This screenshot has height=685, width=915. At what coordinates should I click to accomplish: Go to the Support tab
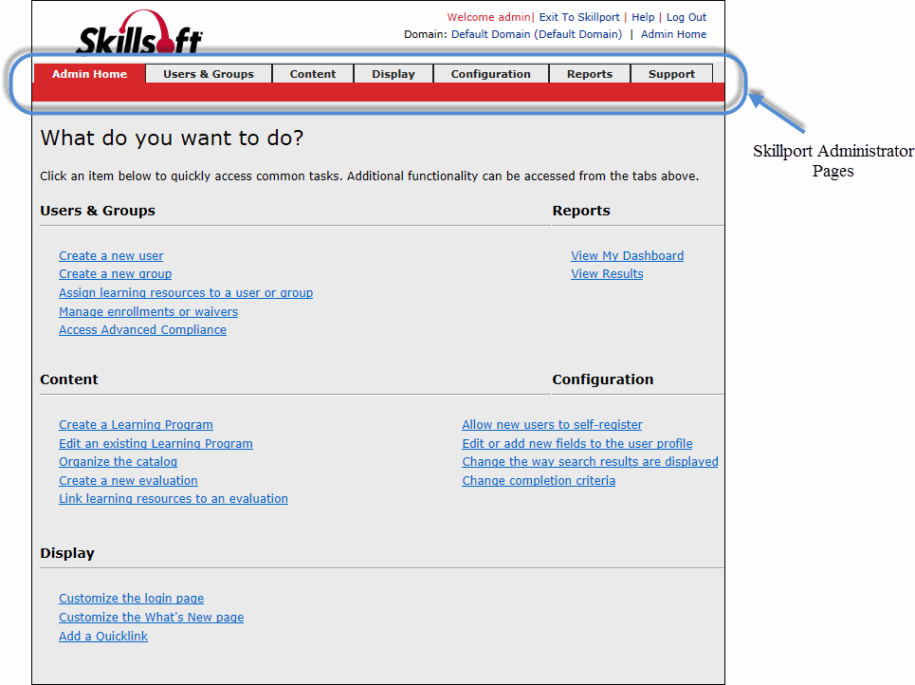671,73
